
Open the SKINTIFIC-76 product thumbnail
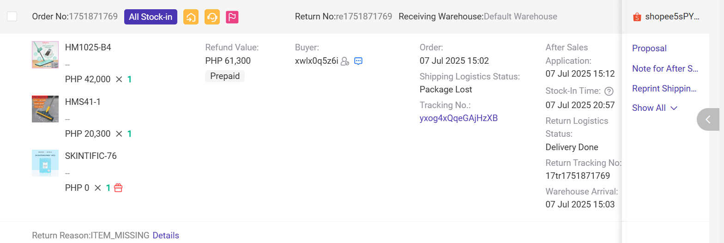point(45,163)
